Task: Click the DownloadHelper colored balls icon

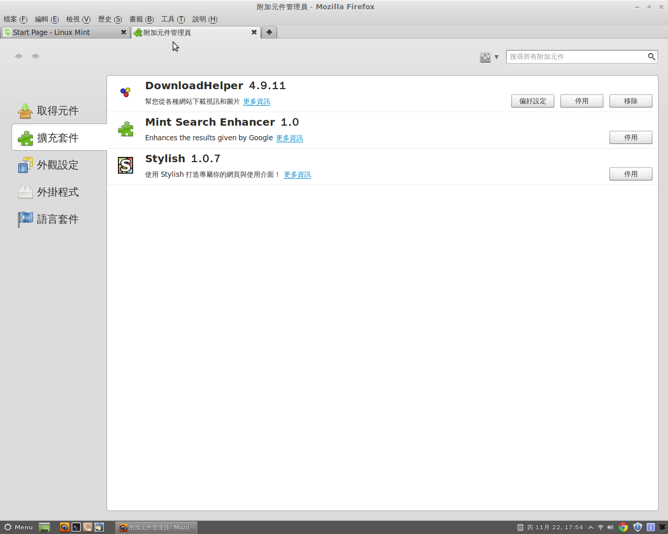Action: (125, 92)
